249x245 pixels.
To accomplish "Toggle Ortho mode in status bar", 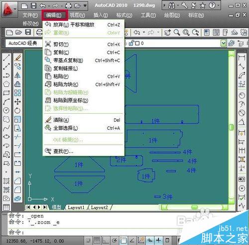I will (106, 240).
